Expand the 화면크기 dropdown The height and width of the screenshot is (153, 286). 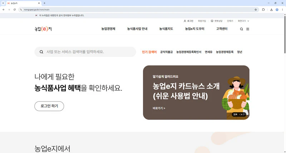pyautogui.click(x=243, y=21)
